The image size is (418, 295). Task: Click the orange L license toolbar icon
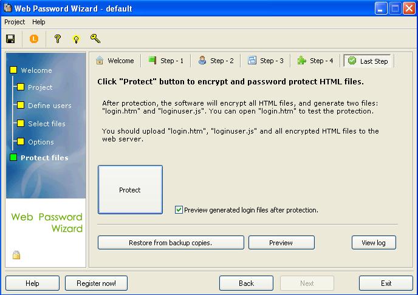point(34,39)
